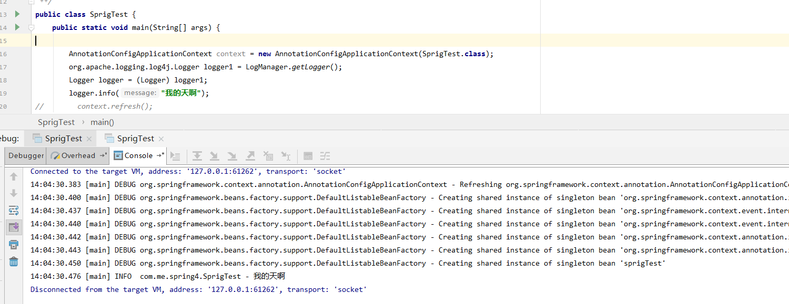
Task: Toggle Use Soft Wraps in console
Action: (x=13, y=209)
